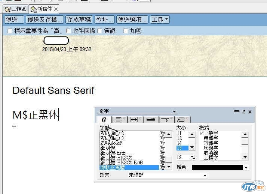Open the paragraph margins tab with double arrow icon
Image resolution: width=267 pixels, height=194 pixels.
(x=135, y=119)
